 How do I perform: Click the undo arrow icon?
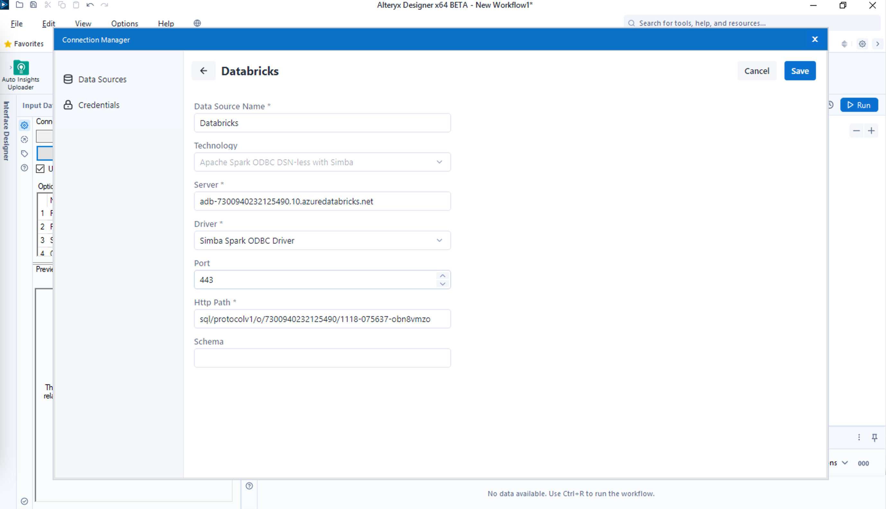coord(90,5)
